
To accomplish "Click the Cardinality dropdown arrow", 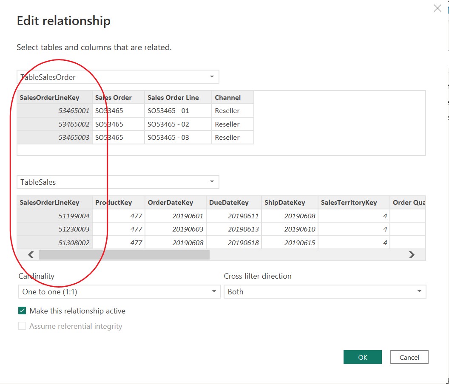I will [x=214, y=291].
